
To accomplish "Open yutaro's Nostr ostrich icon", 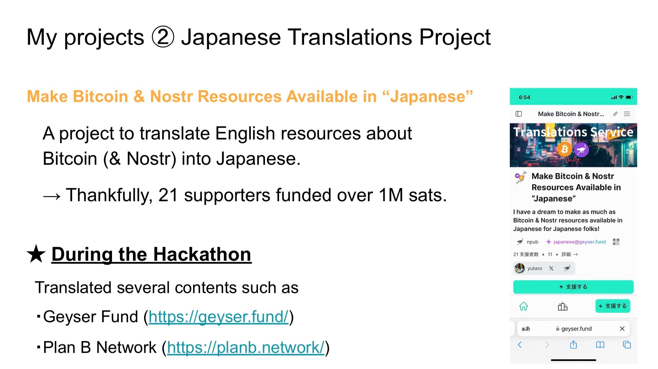I will [567, 269].
